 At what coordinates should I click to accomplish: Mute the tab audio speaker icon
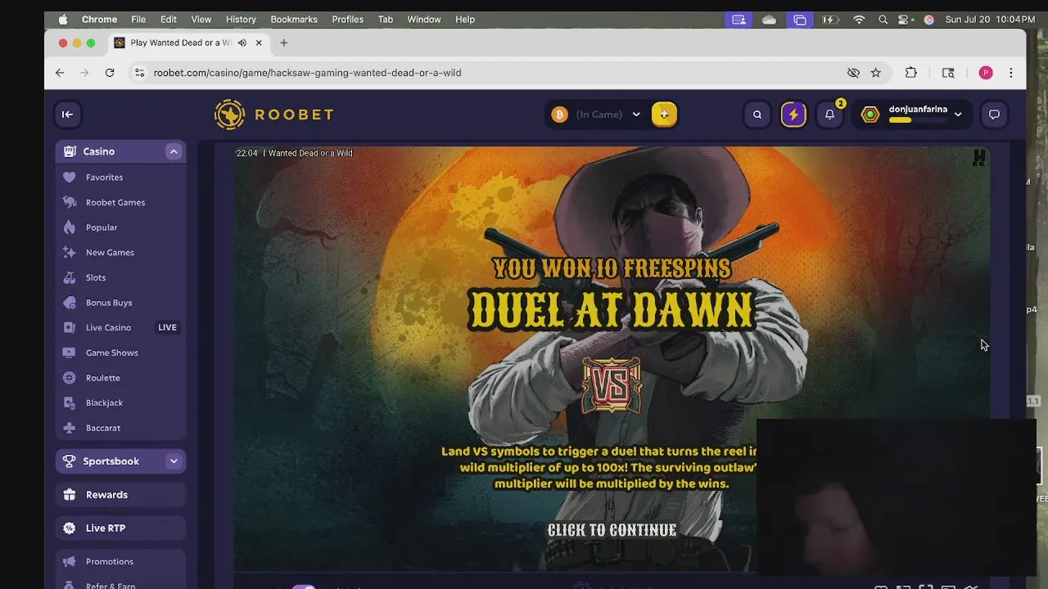click(242, 43)
